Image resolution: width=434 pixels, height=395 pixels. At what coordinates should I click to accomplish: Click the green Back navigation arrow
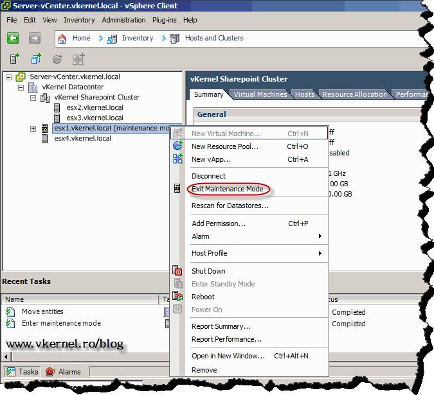pyautogui.click(x=13, y=38)
